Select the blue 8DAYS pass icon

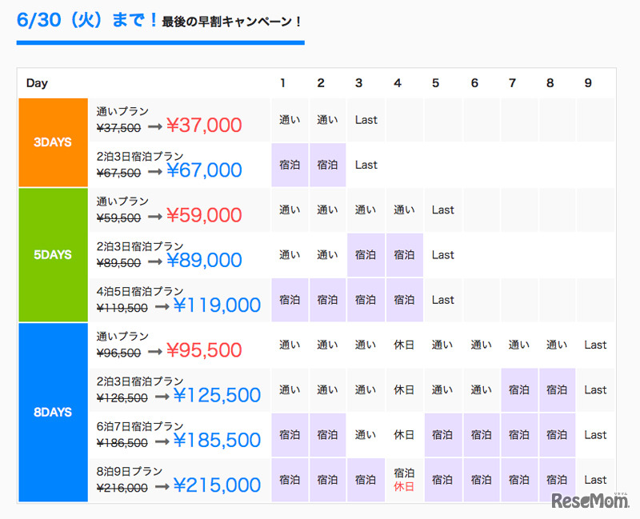(x=52, y=413)
